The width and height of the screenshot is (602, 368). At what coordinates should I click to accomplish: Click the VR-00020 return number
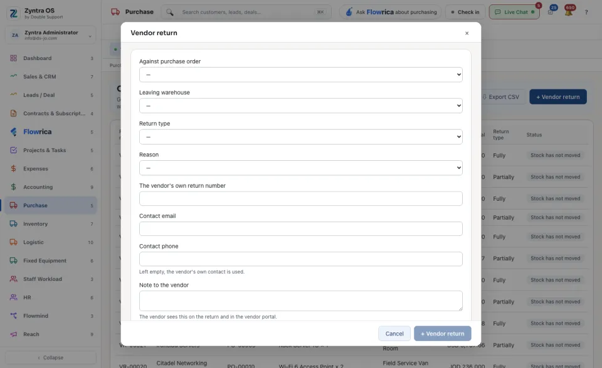coord(133,365)
